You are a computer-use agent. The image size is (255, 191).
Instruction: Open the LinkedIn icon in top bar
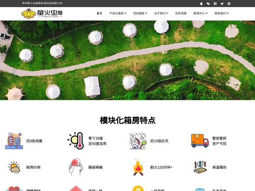229,4
